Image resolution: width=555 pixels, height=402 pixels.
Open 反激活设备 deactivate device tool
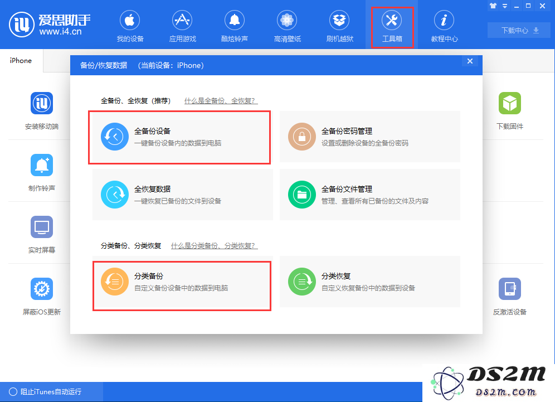tap(510, 297)
